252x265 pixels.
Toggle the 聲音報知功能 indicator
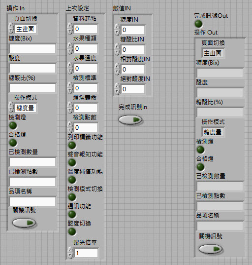[x=72, y=162]
